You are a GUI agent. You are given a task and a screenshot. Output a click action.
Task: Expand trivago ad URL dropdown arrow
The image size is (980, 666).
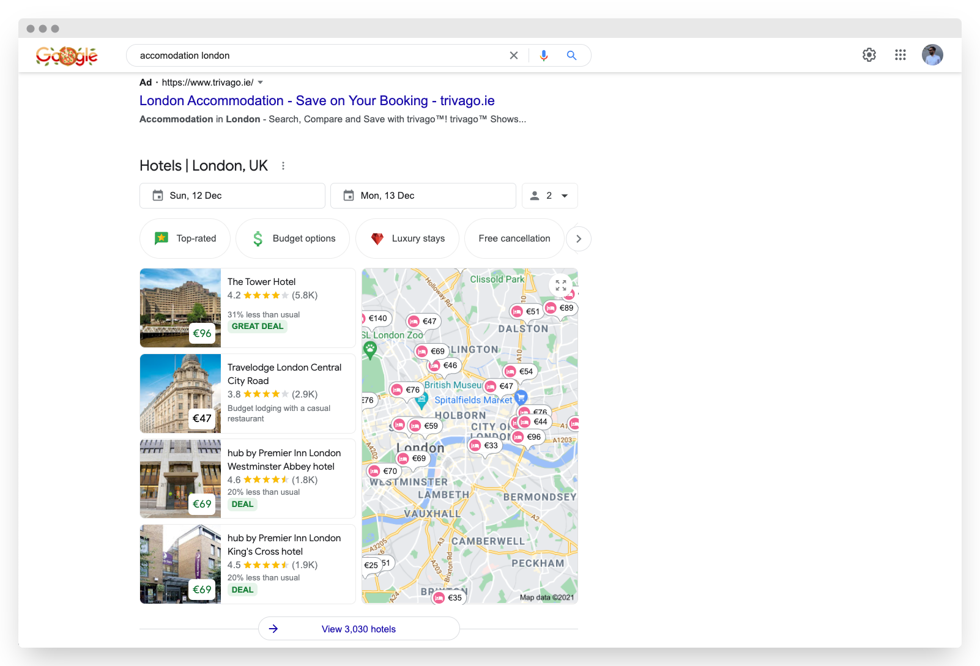(261, 83)
